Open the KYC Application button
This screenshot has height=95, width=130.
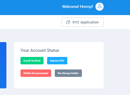[x=82, y=22]
